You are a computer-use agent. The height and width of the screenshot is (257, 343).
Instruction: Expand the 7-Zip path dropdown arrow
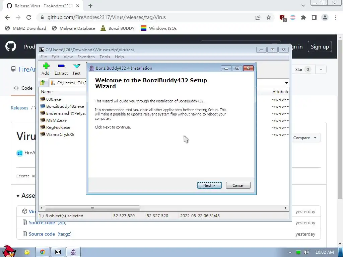point(286,83)
